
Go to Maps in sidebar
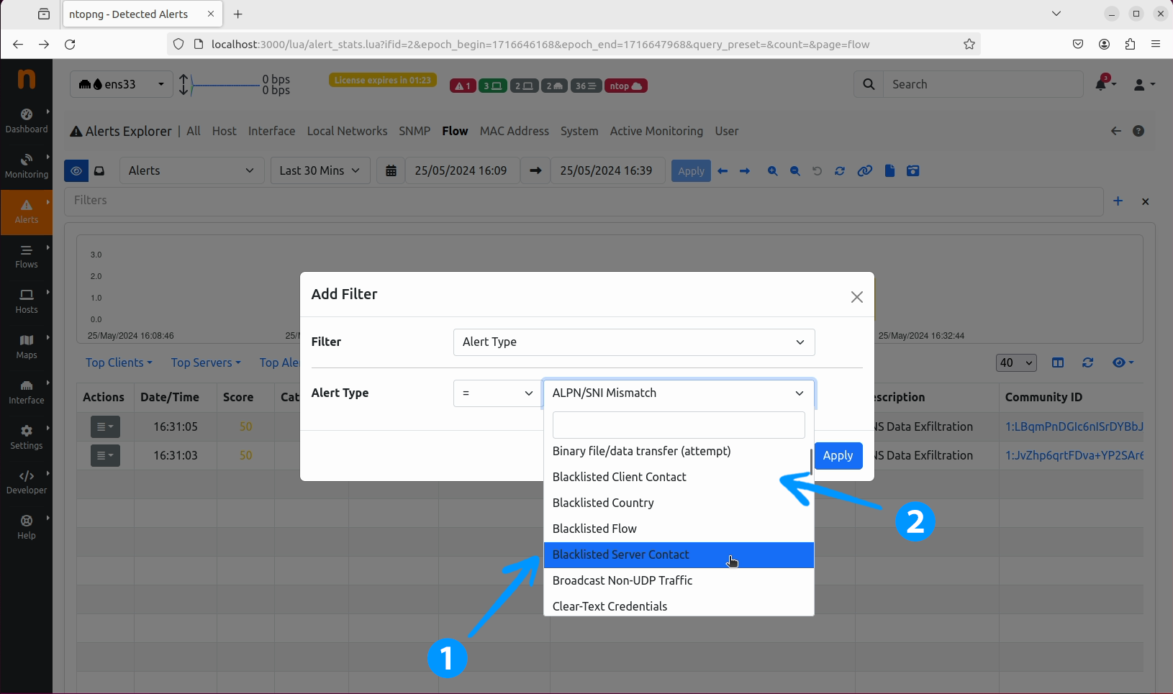pos(27,347)
